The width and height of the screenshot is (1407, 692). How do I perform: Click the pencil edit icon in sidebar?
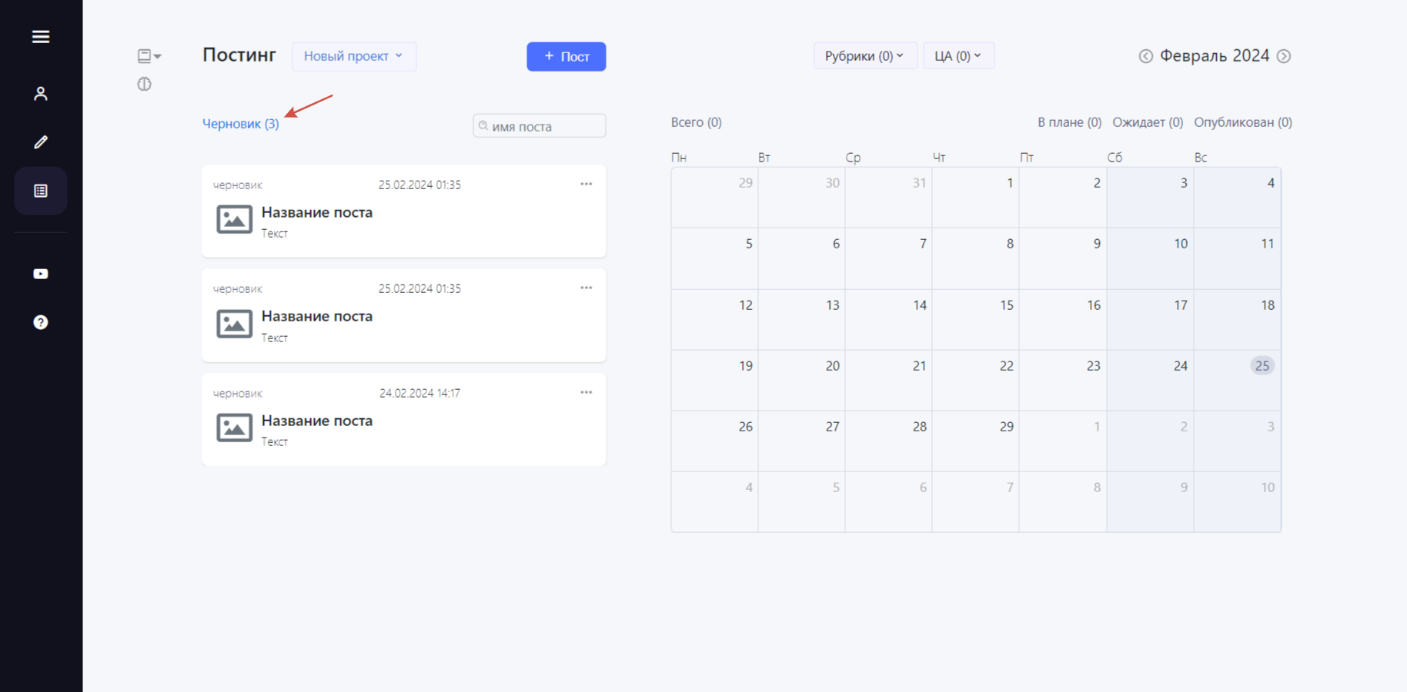(41, 141)
